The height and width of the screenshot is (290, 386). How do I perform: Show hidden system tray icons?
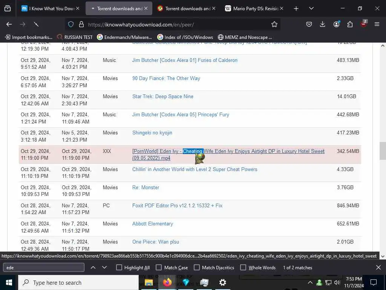310,282
